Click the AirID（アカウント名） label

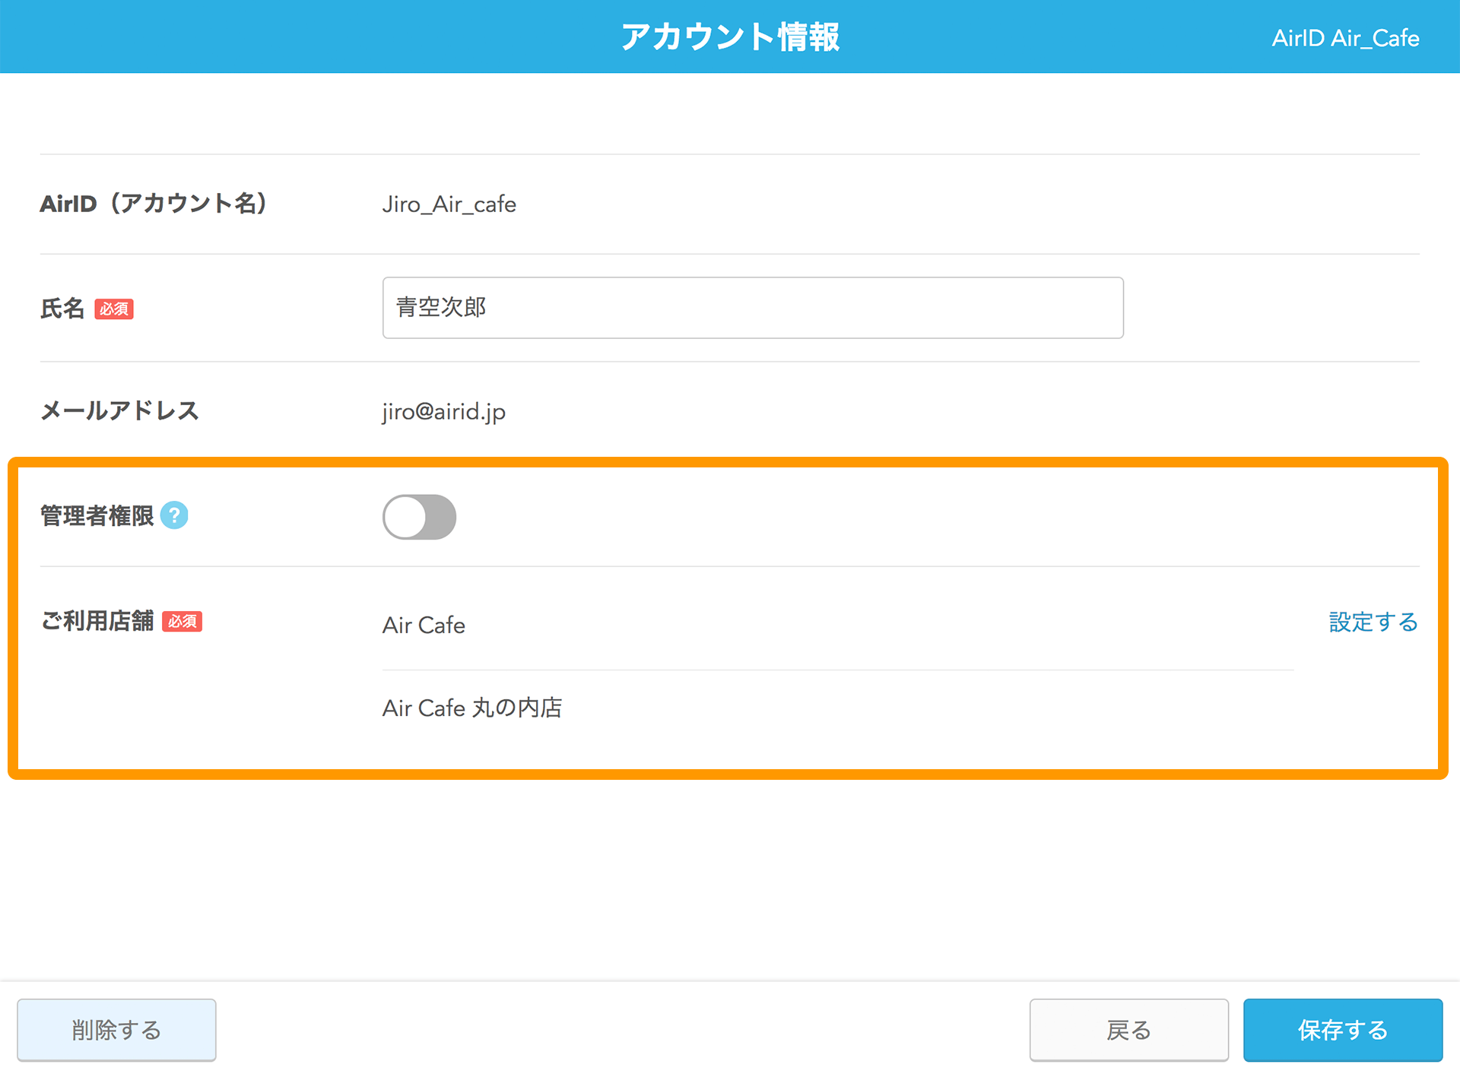click(154, 204)
